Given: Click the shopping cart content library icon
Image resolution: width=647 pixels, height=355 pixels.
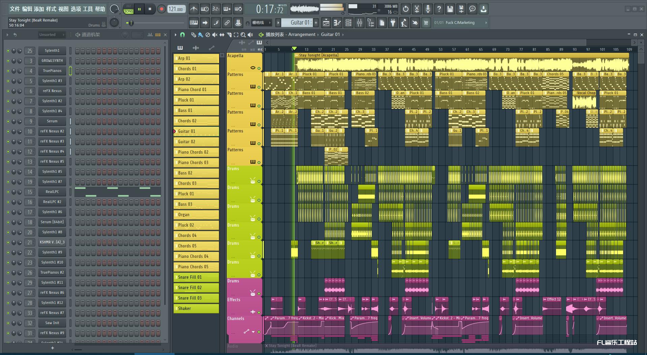Looking at the screenshot, I should [426, 23].
